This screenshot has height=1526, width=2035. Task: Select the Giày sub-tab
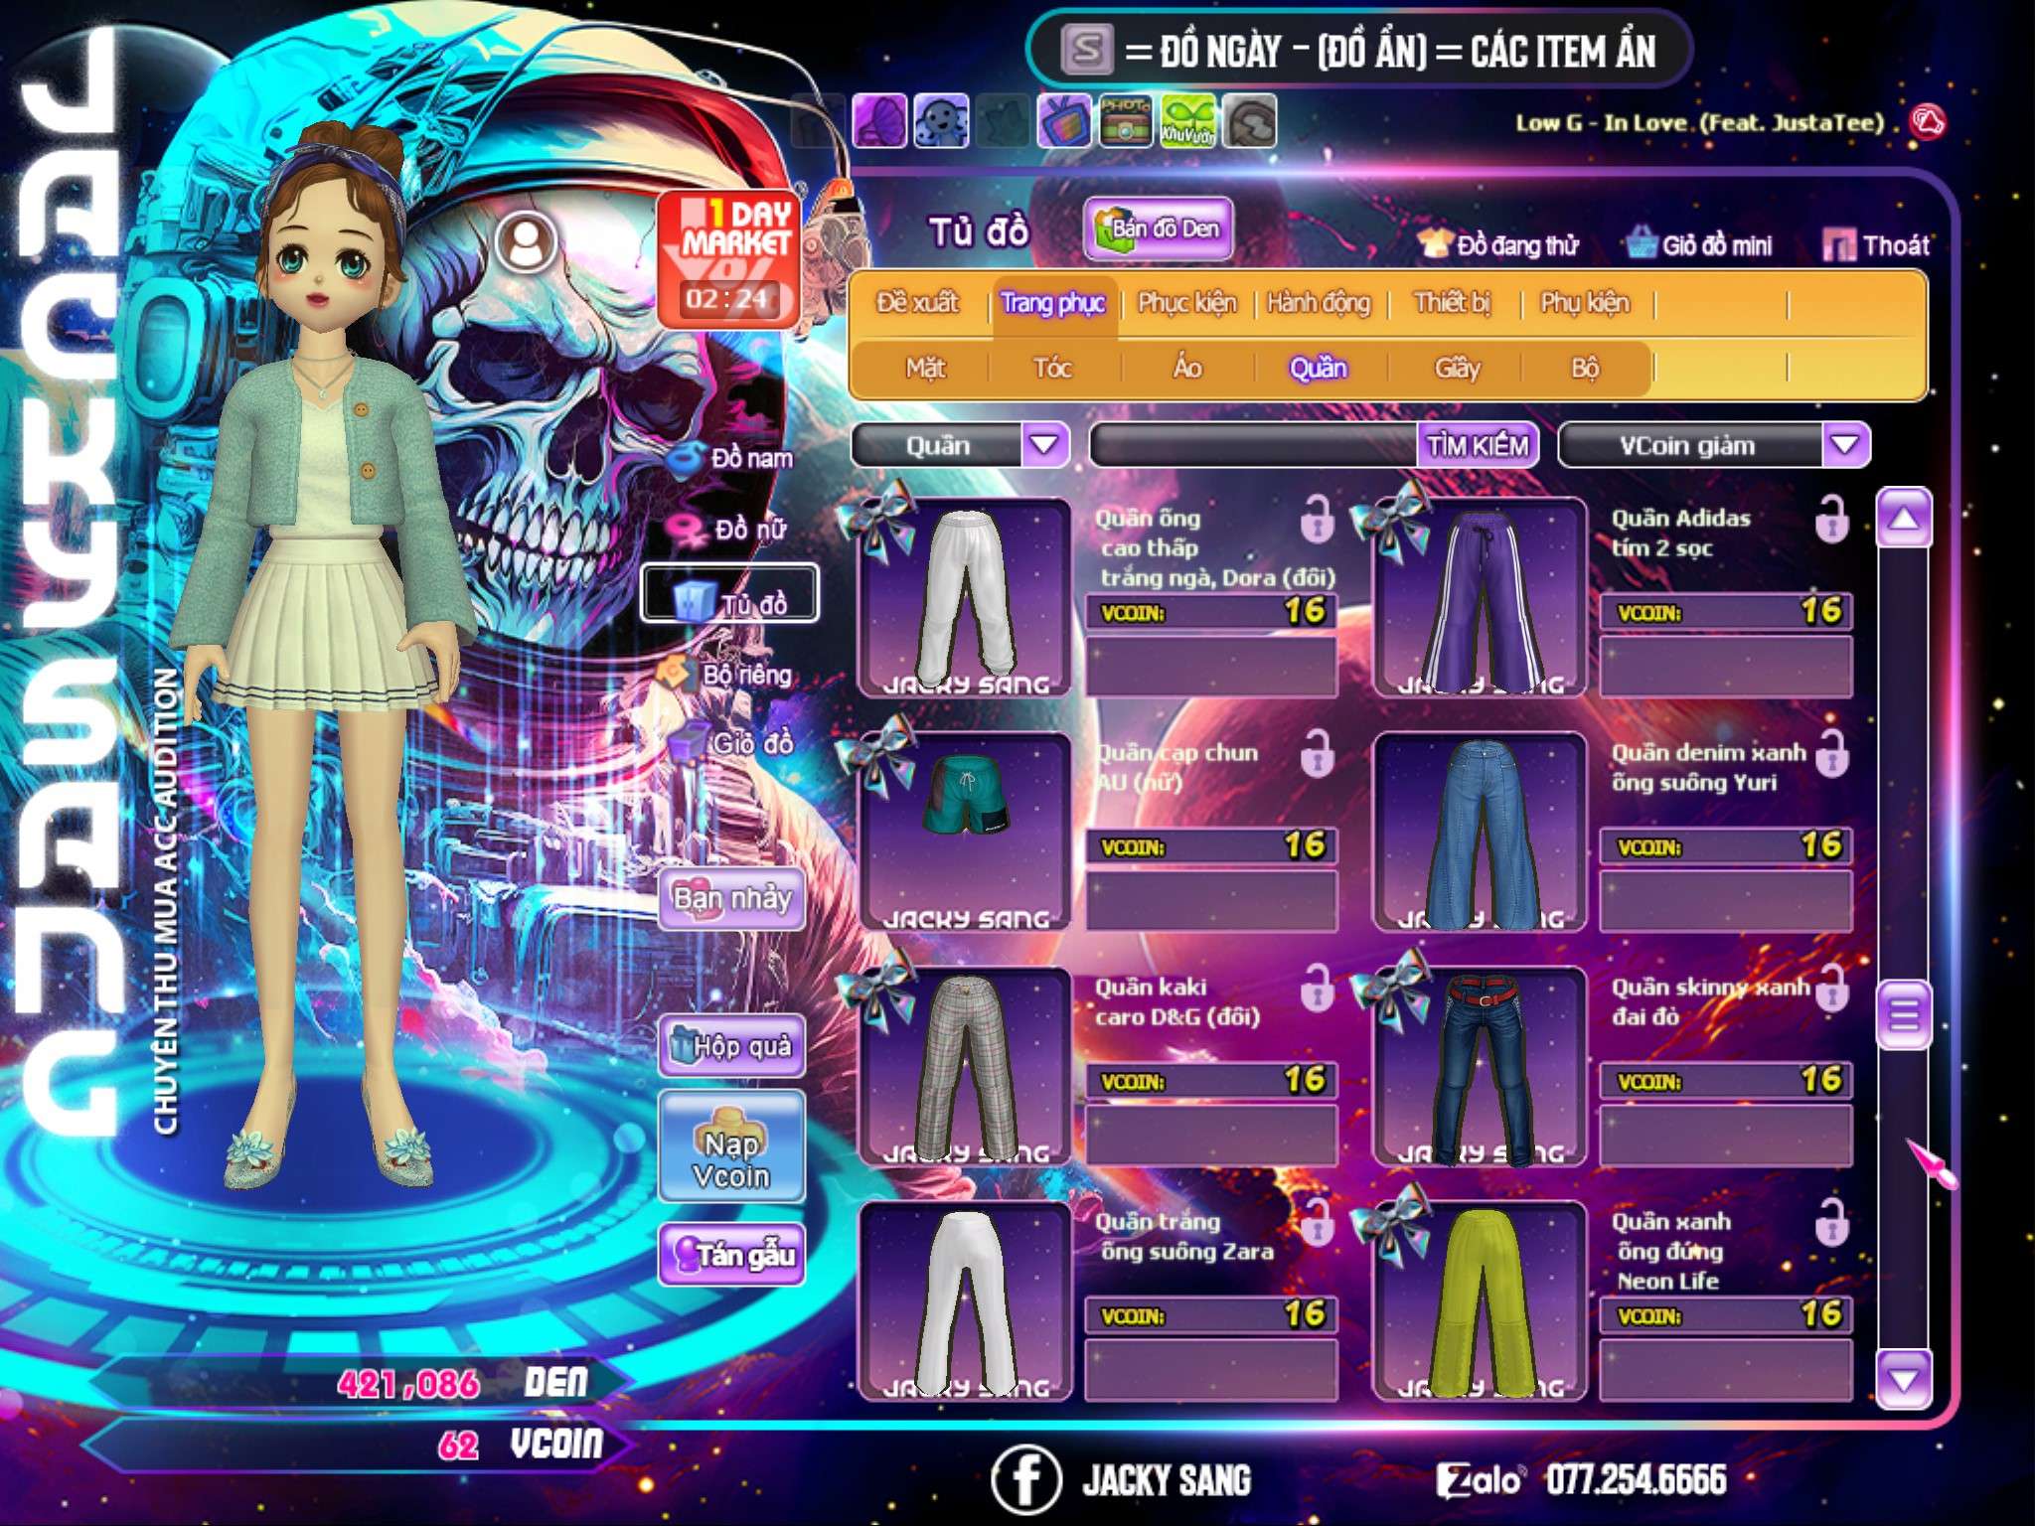(x=1457, y=369)
